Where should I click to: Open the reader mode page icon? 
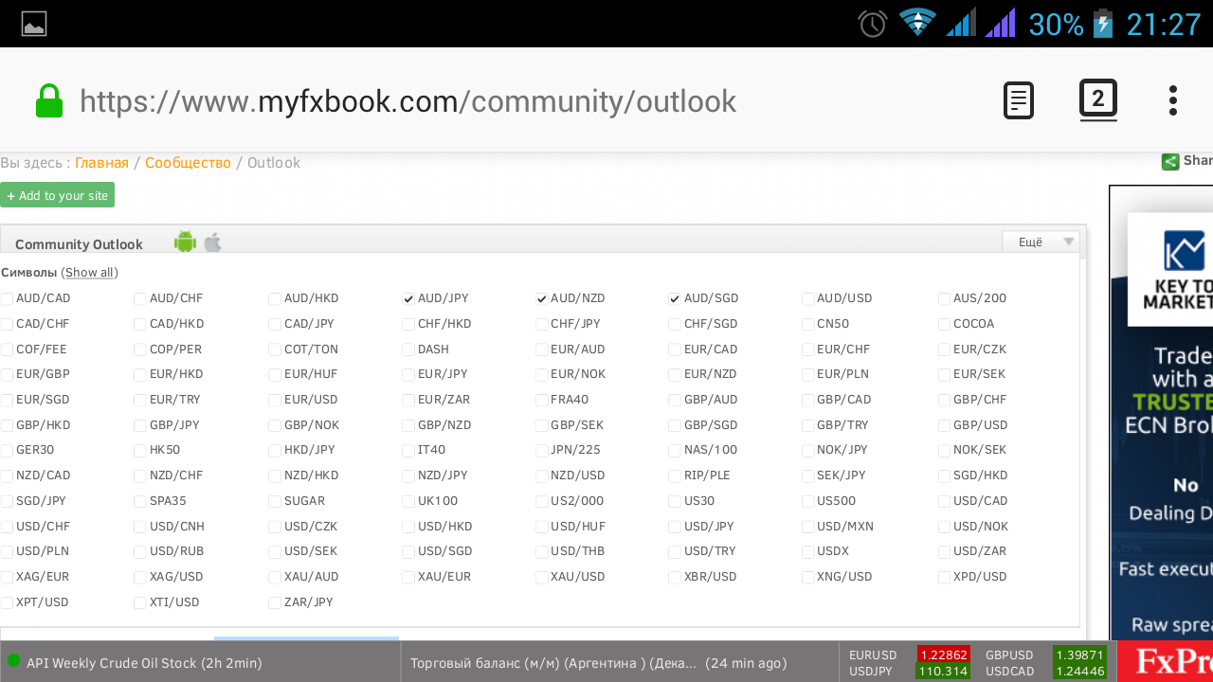tap(1019, 100)
